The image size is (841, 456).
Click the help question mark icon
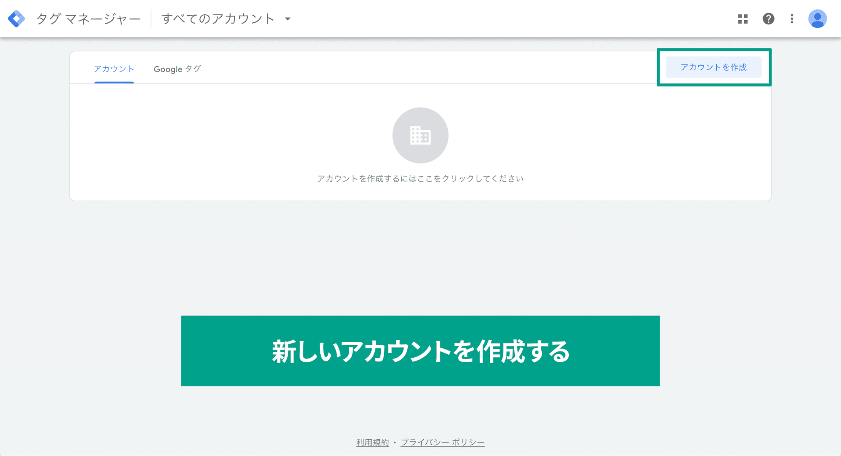(x=767, y=18)
